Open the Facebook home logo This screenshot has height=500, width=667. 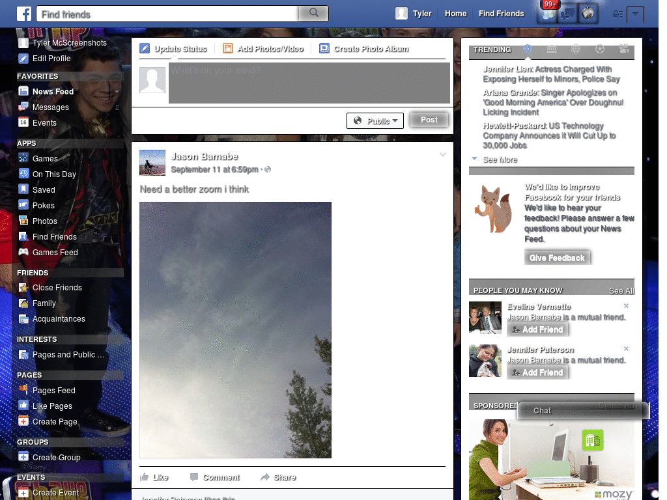24,13
